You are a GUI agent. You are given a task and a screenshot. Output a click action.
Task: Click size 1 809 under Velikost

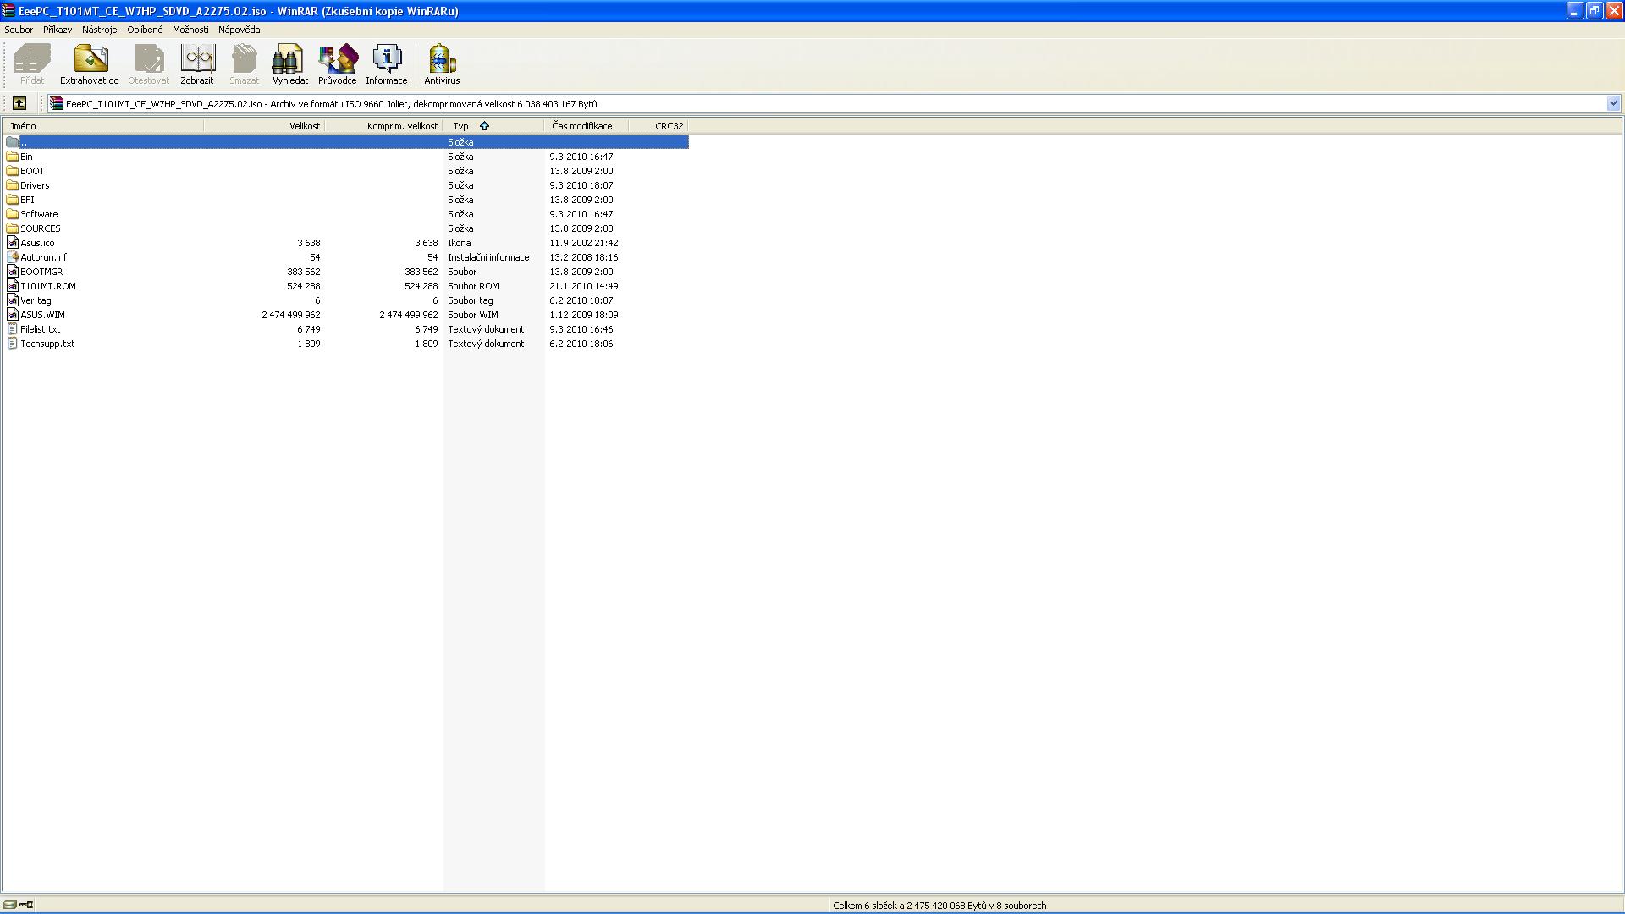[308, 344]
